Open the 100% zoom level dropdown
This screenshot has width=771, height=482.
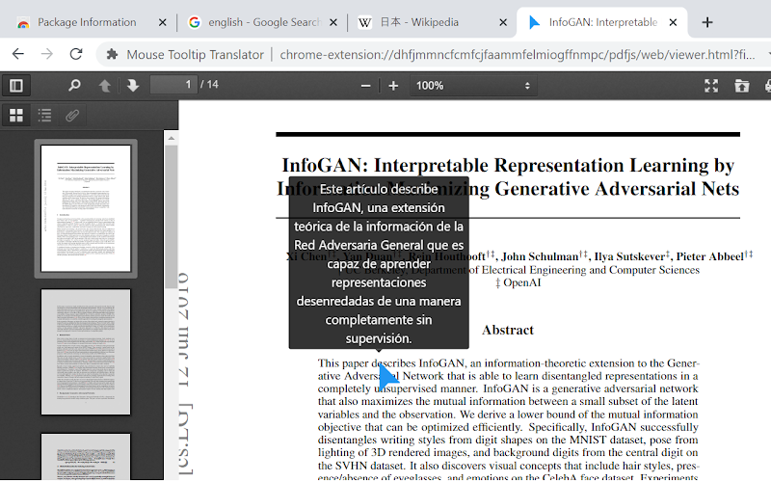tap(473, 86)
